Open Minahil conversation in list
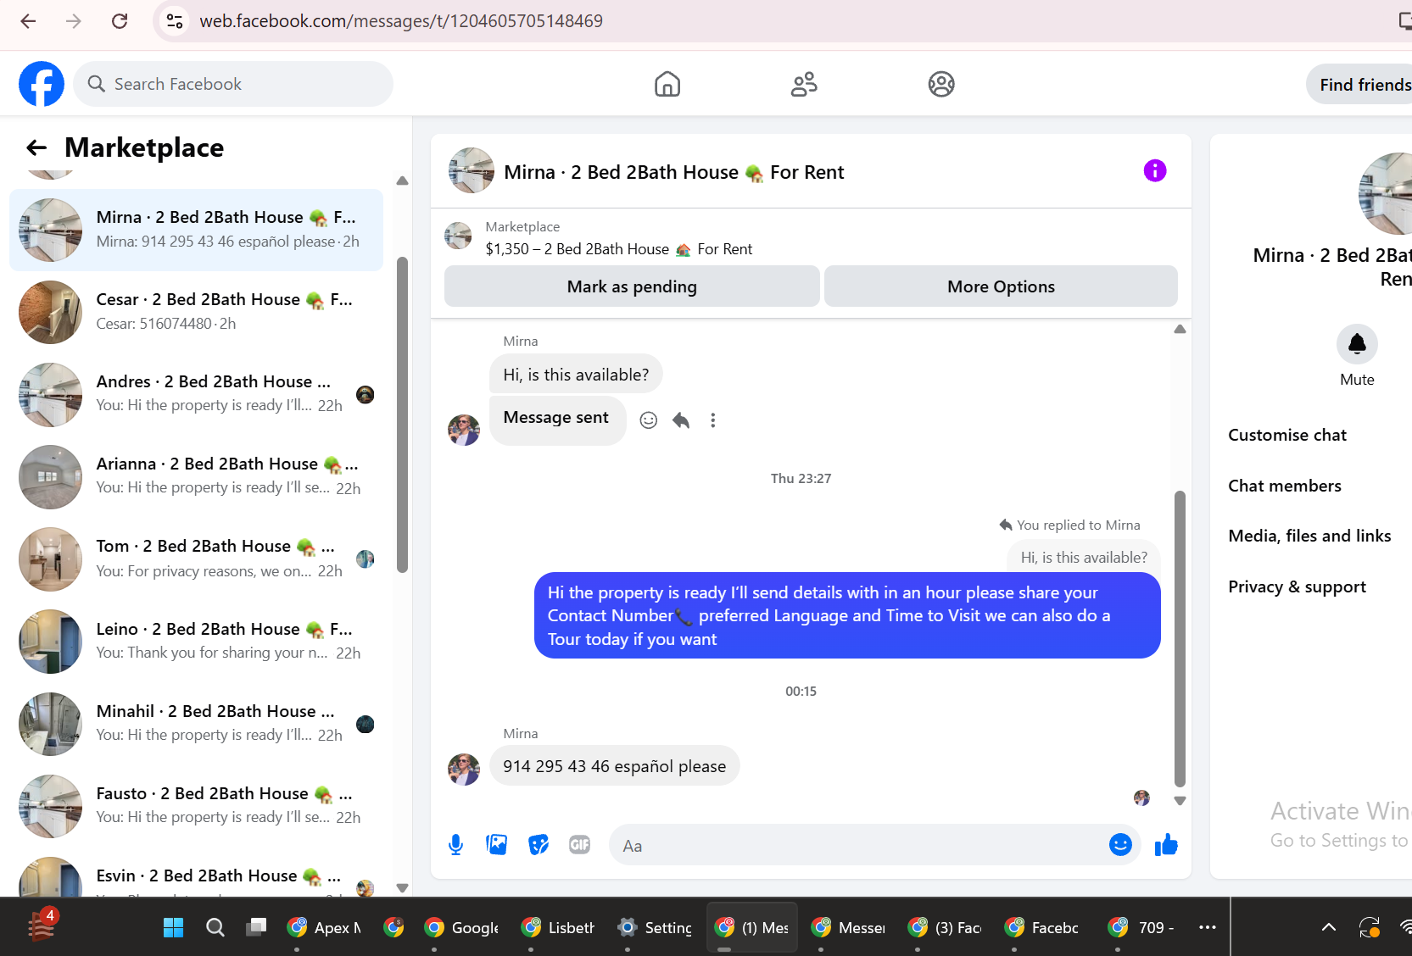Image resolution: width=1412 pixels, height=956 pixels. click(196, 723)
